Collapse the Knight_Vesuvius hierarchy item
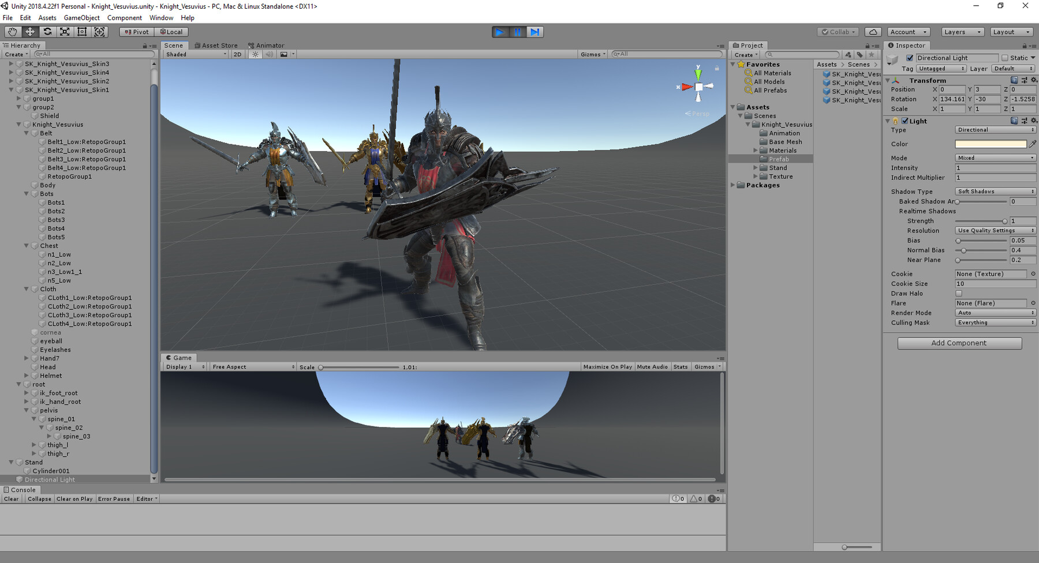 [18, 125]
